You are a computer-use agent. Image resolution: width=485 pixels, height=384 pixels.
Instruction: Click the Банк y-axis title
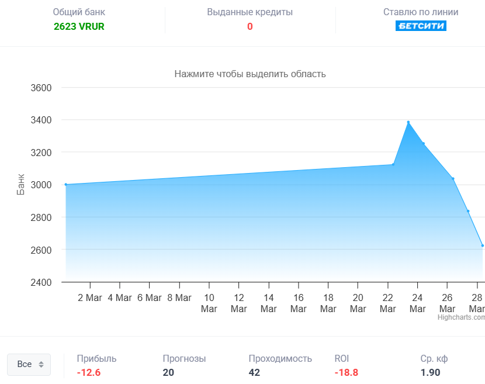(x=21, y=185)
